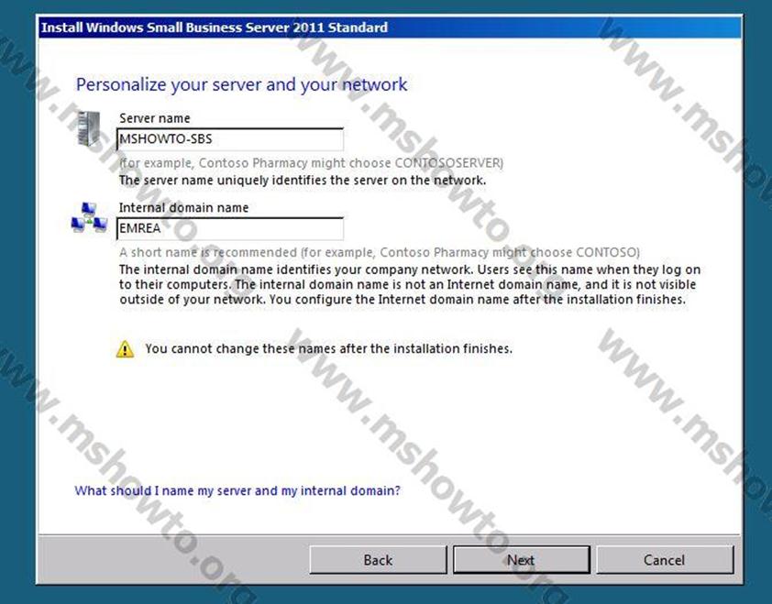Open the server naming help link
772x604 pixels.
pyautogui.click(x=237, y=490)
